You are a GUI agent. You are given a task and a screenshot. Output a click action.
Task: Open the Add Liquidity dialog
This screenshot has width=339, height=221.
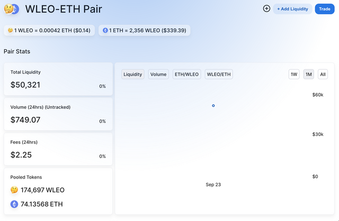pyautogui.click(x=292, y=9)
